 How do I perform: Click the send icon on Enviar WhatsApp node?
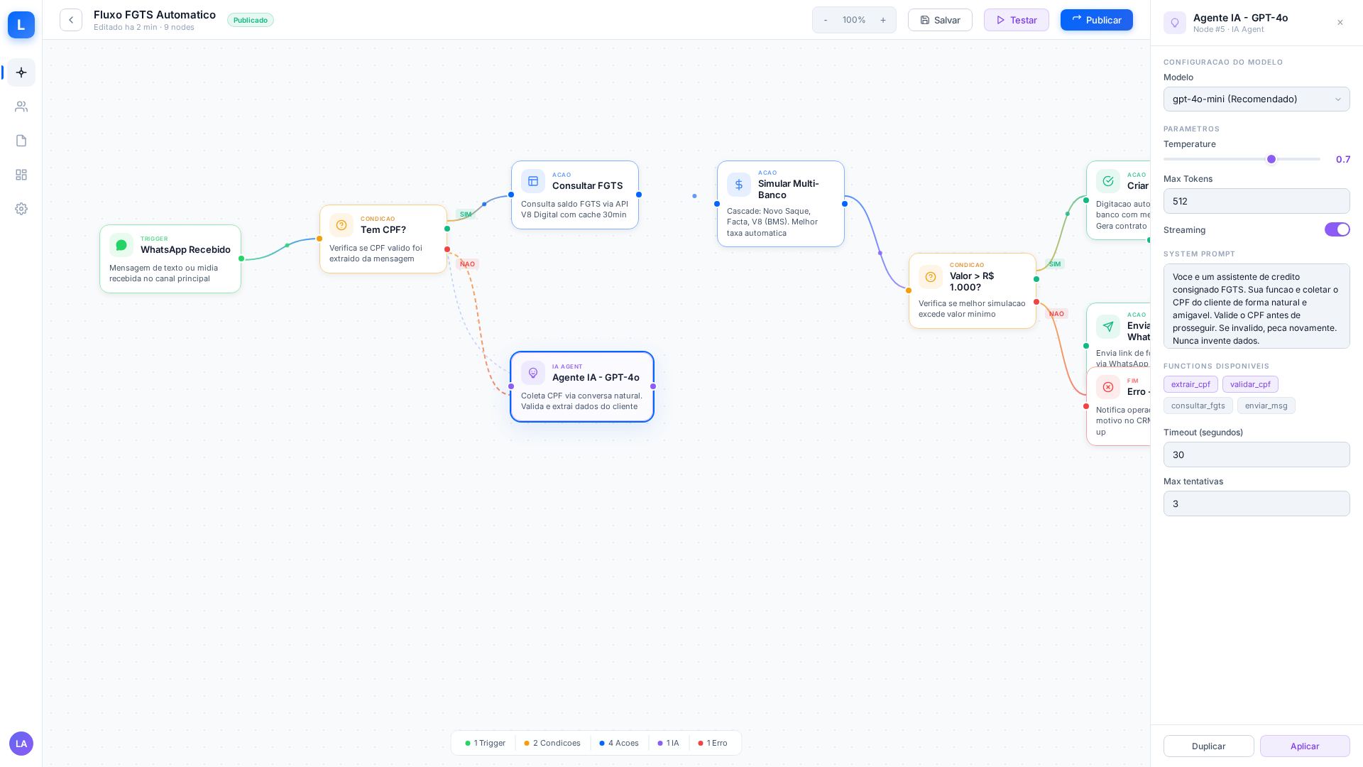tap(1108, 327)
